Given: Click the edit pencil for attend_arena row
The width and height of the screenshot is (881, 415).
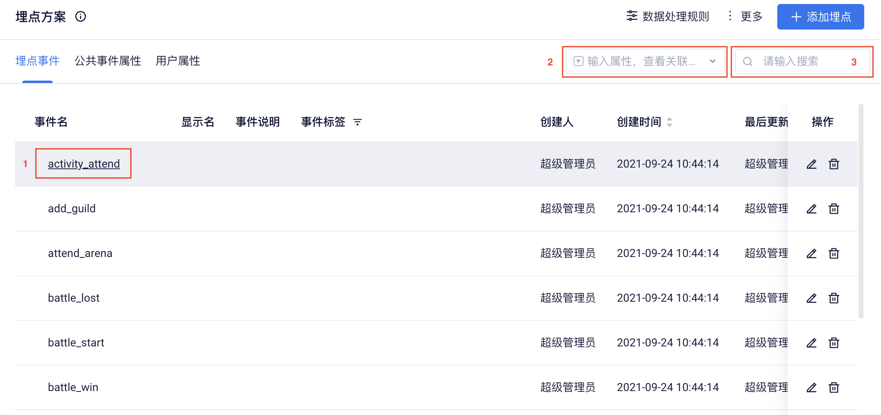Looking at the screenshot, I should click(812, 253).
